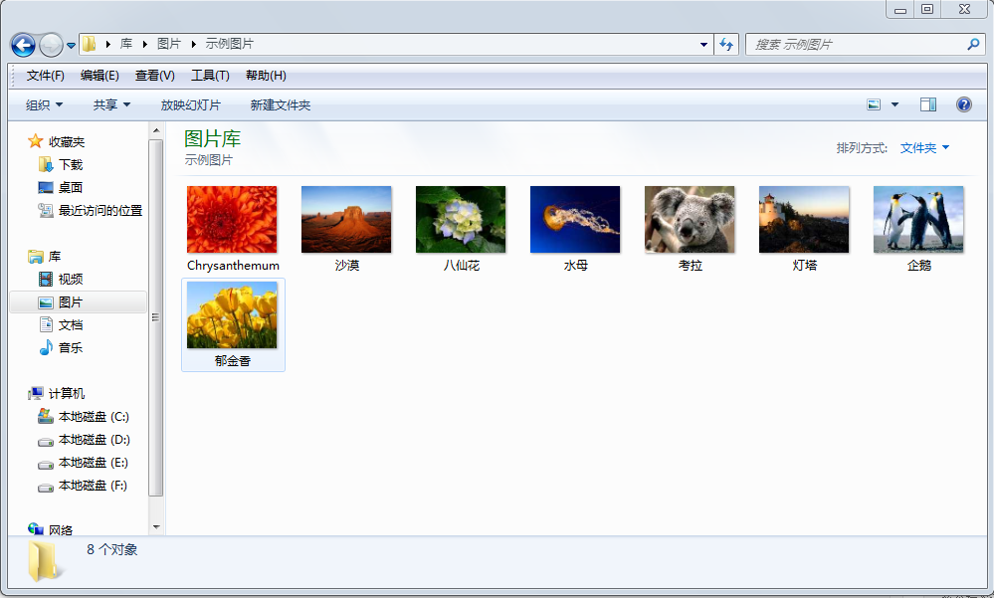This screenshot has height=598, width=994.
Task: Open 桌面 in the sidebar
Action: point(71,188)
